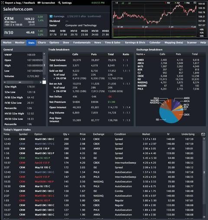This screenshot has height=220, width=208.
Task: Click the 52w High value 178.91
Action: pyautogui.click(x=31, y=87)
